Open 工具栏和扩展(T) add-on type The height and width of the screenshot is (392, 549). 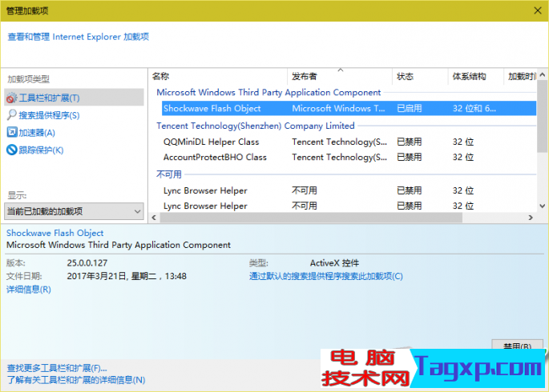(50, 98)
